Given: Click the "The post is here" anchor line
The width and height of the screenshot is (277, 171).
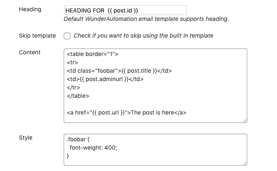Looking at the screenshot, I should pyautogui.click(x=126, y=112).
